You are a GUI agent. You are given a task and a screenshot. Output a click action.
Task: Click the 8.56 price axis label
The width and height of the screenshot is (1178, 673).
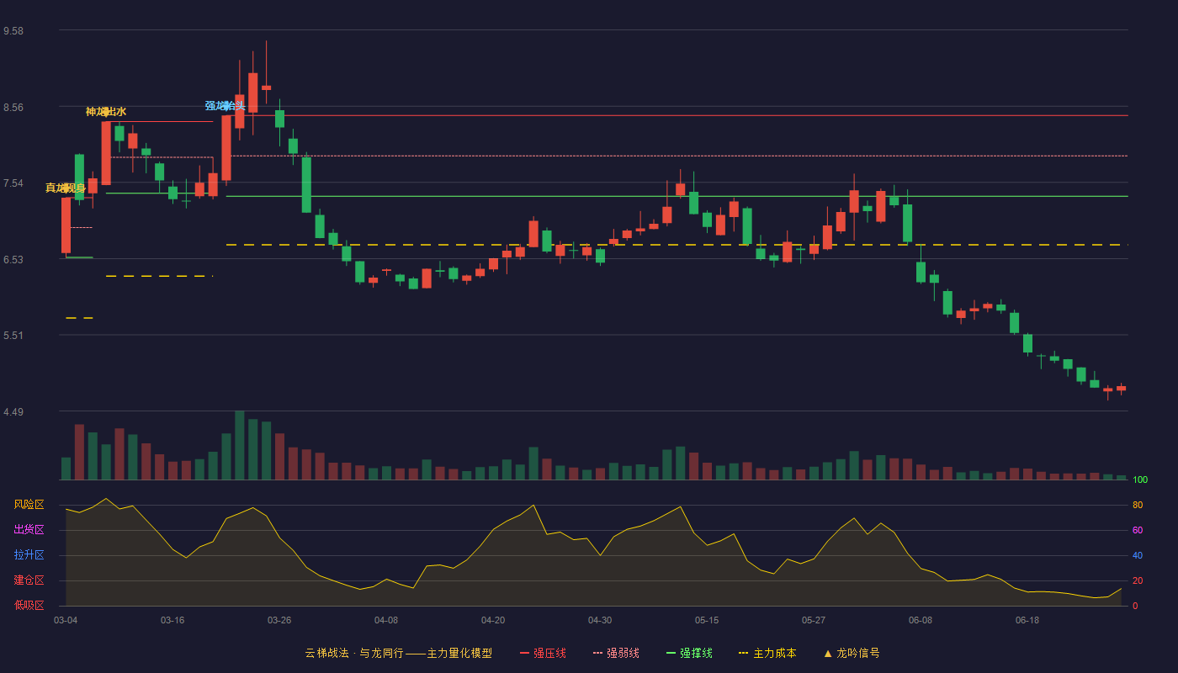[13, 108]
